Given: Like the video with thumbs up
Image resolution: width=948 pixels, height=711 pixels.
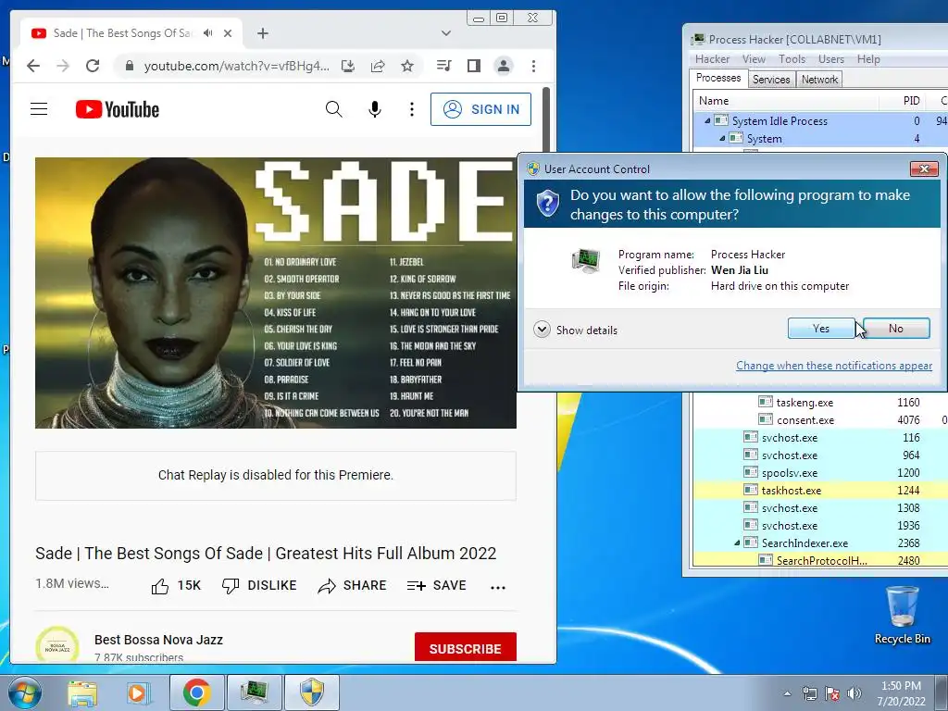Looking at the screenshot, I should (x=176, y=586).
